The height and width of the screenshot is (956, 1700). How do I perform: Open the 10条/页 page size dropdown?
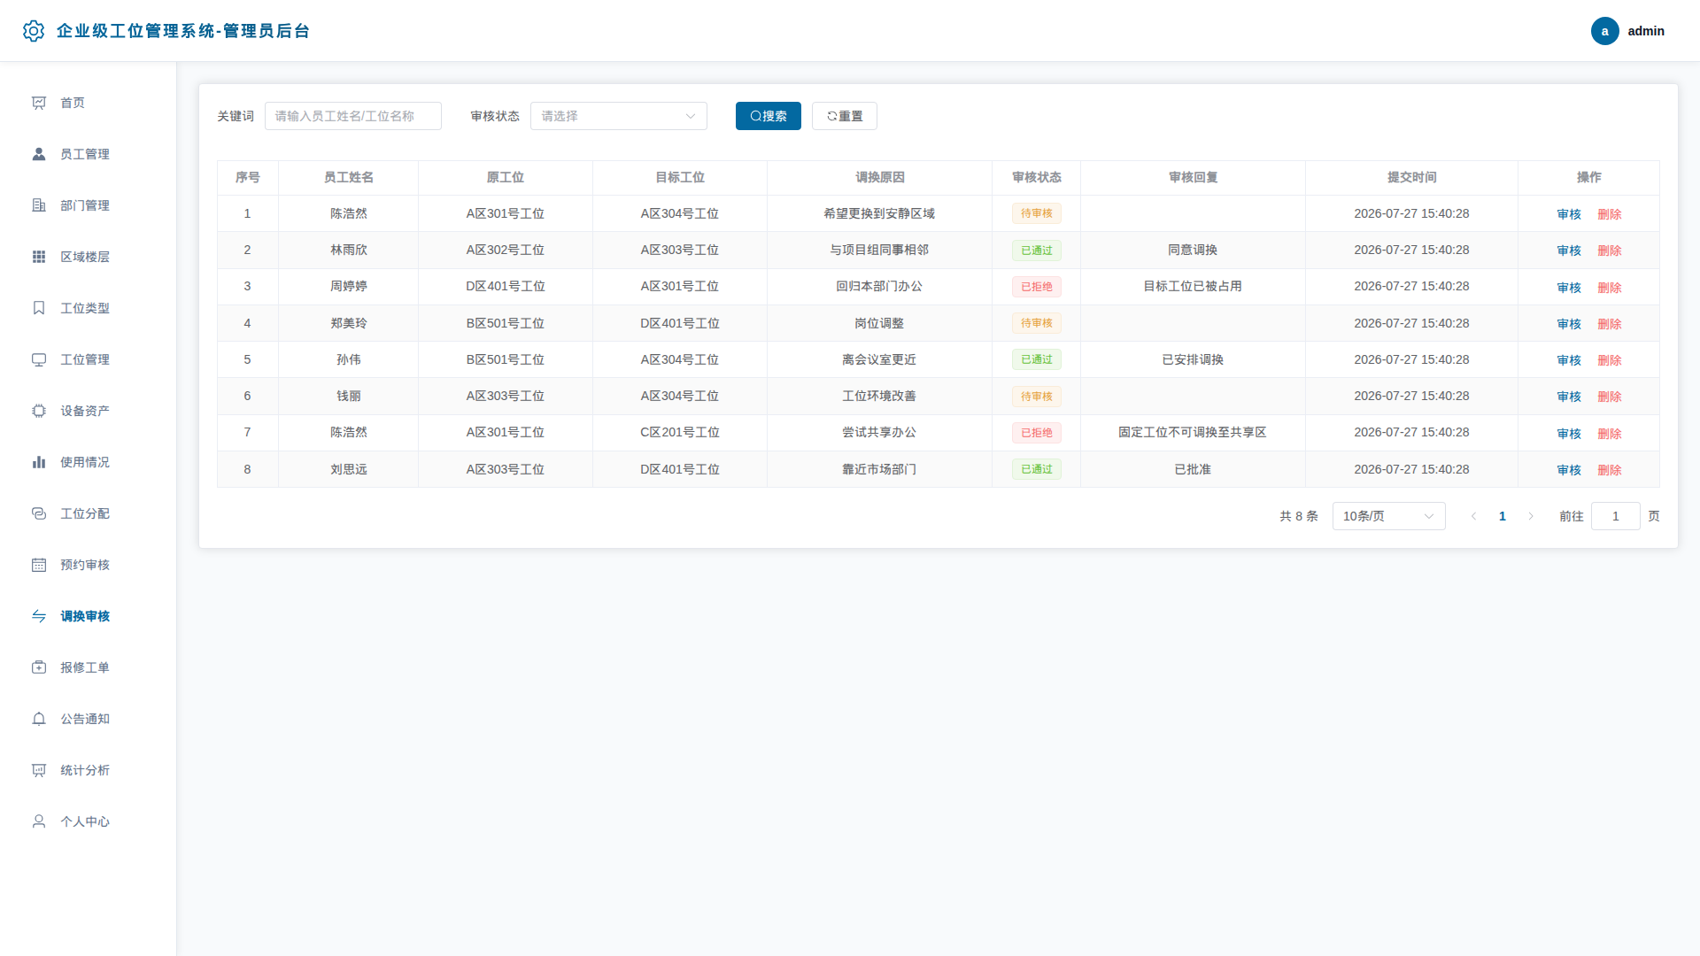coord(1388,516)
